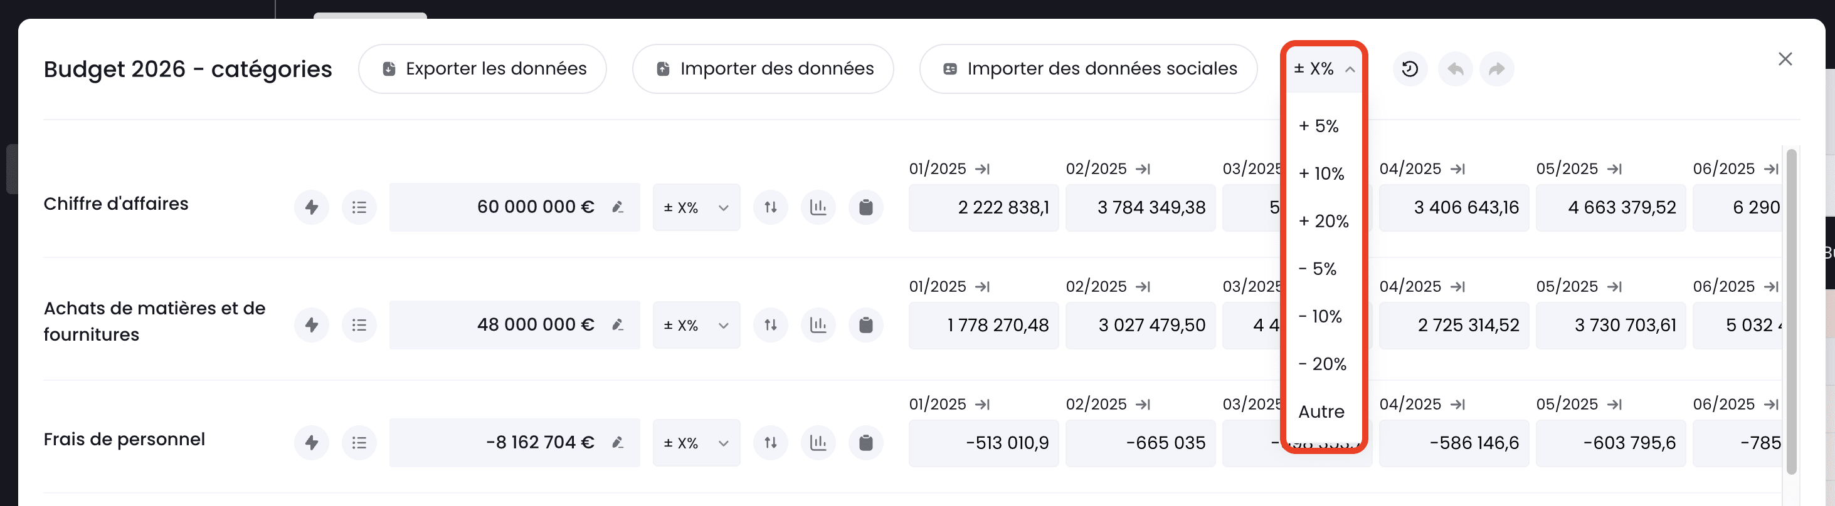Select the + 10% option

click(x=1321, y=173)
